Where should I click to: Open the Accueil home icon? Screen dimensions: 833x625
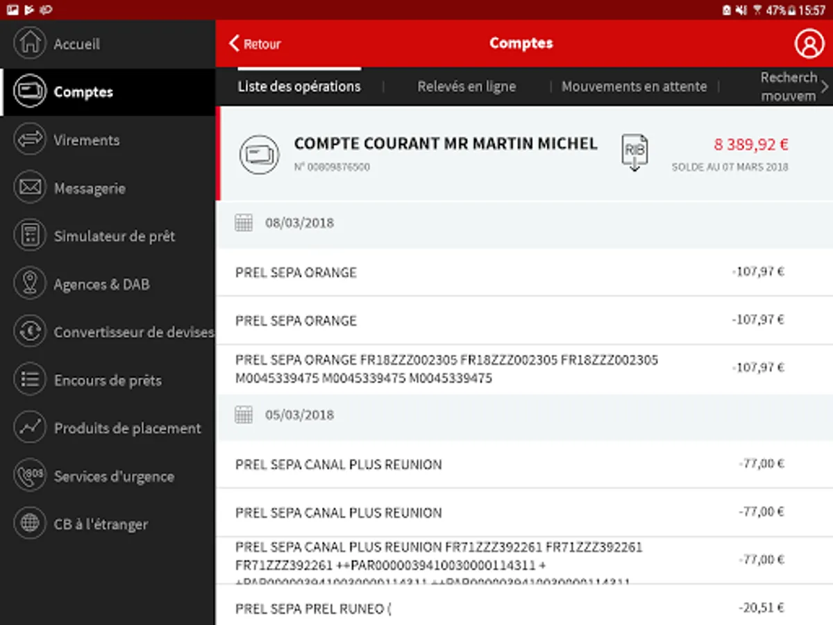[x=29, y=43]
